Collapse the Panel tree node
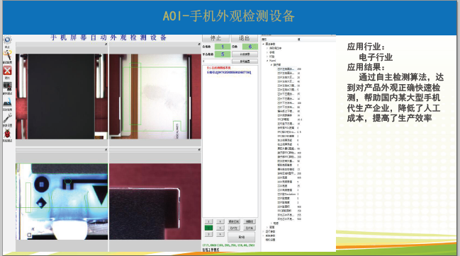The image size is (460, 256). (267, 61)
